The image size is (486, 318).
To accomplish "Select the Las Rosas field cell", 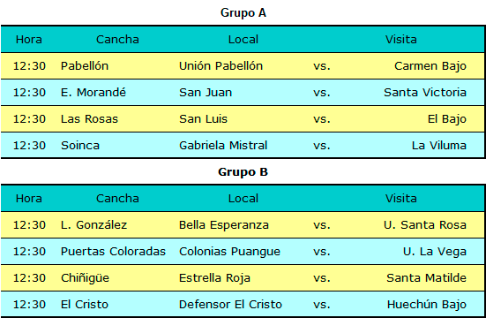I will pos(89,119).
